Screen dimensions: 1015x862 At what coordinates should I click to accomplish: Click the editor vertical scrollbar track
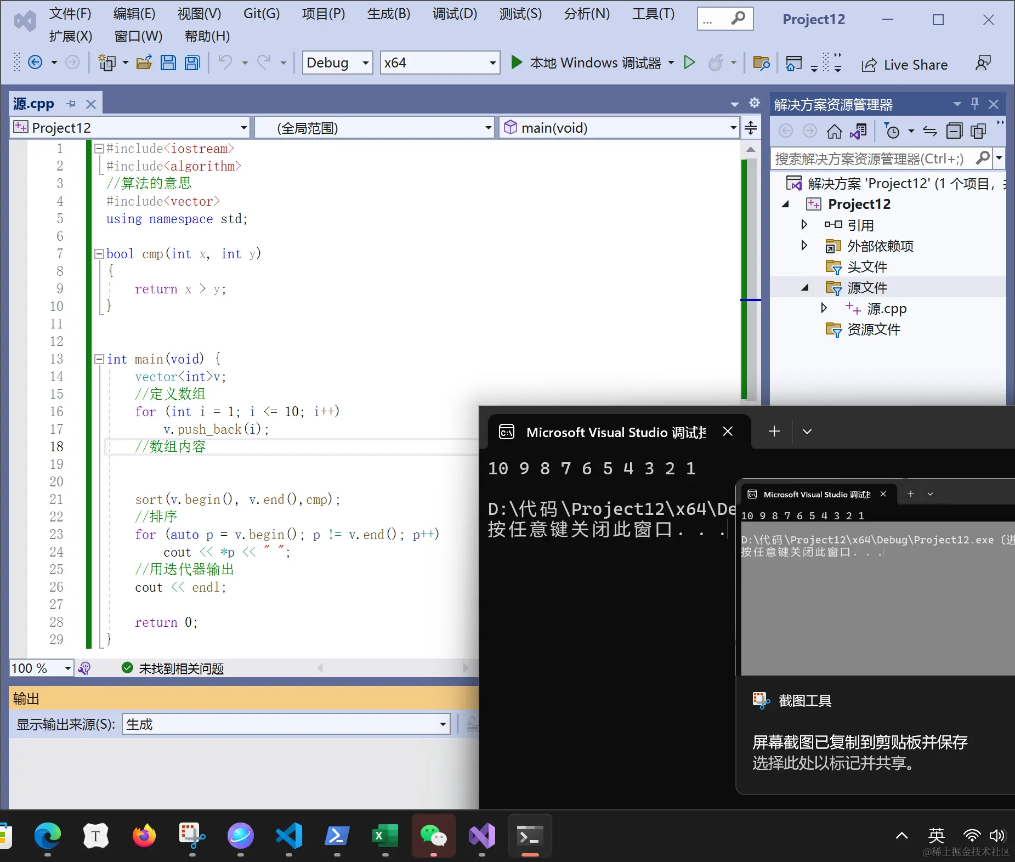pyautogui.click(x=751, y=279)
